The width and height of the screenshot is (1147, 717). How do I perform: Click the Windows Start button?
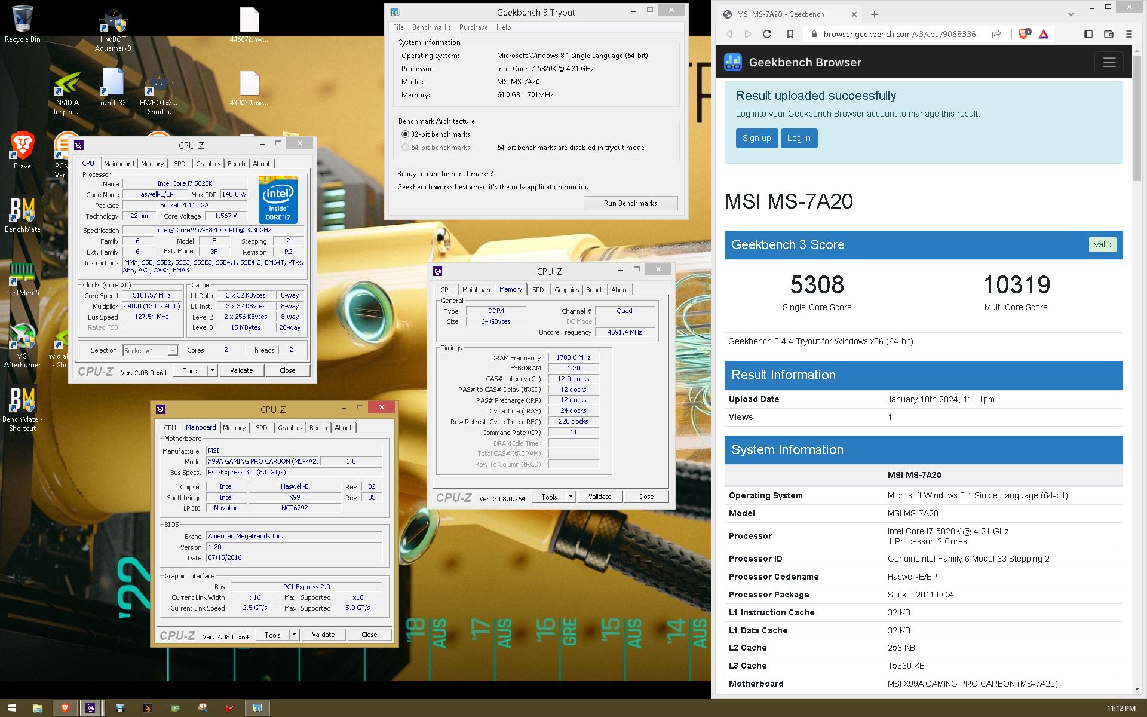pyautogui.click(x=11, y=708)
